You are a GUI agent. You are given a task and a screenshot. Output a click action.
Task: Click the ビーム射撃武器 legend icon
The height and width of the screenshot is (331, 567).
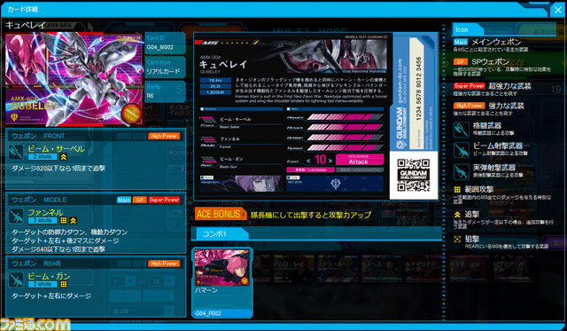[462, 150]
